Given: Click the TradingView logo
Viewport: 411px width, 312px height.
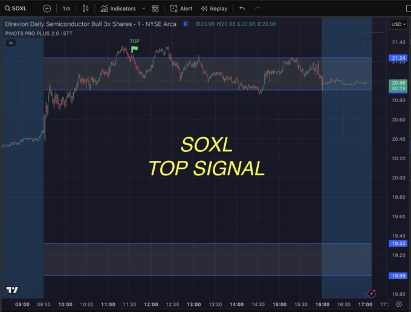Looking at the screenshot, I should coord(12,290).
